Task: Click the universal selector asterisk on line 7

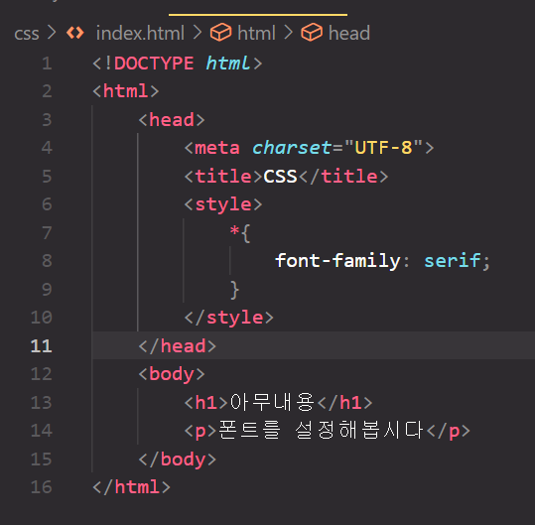Action: click(234, 231)
